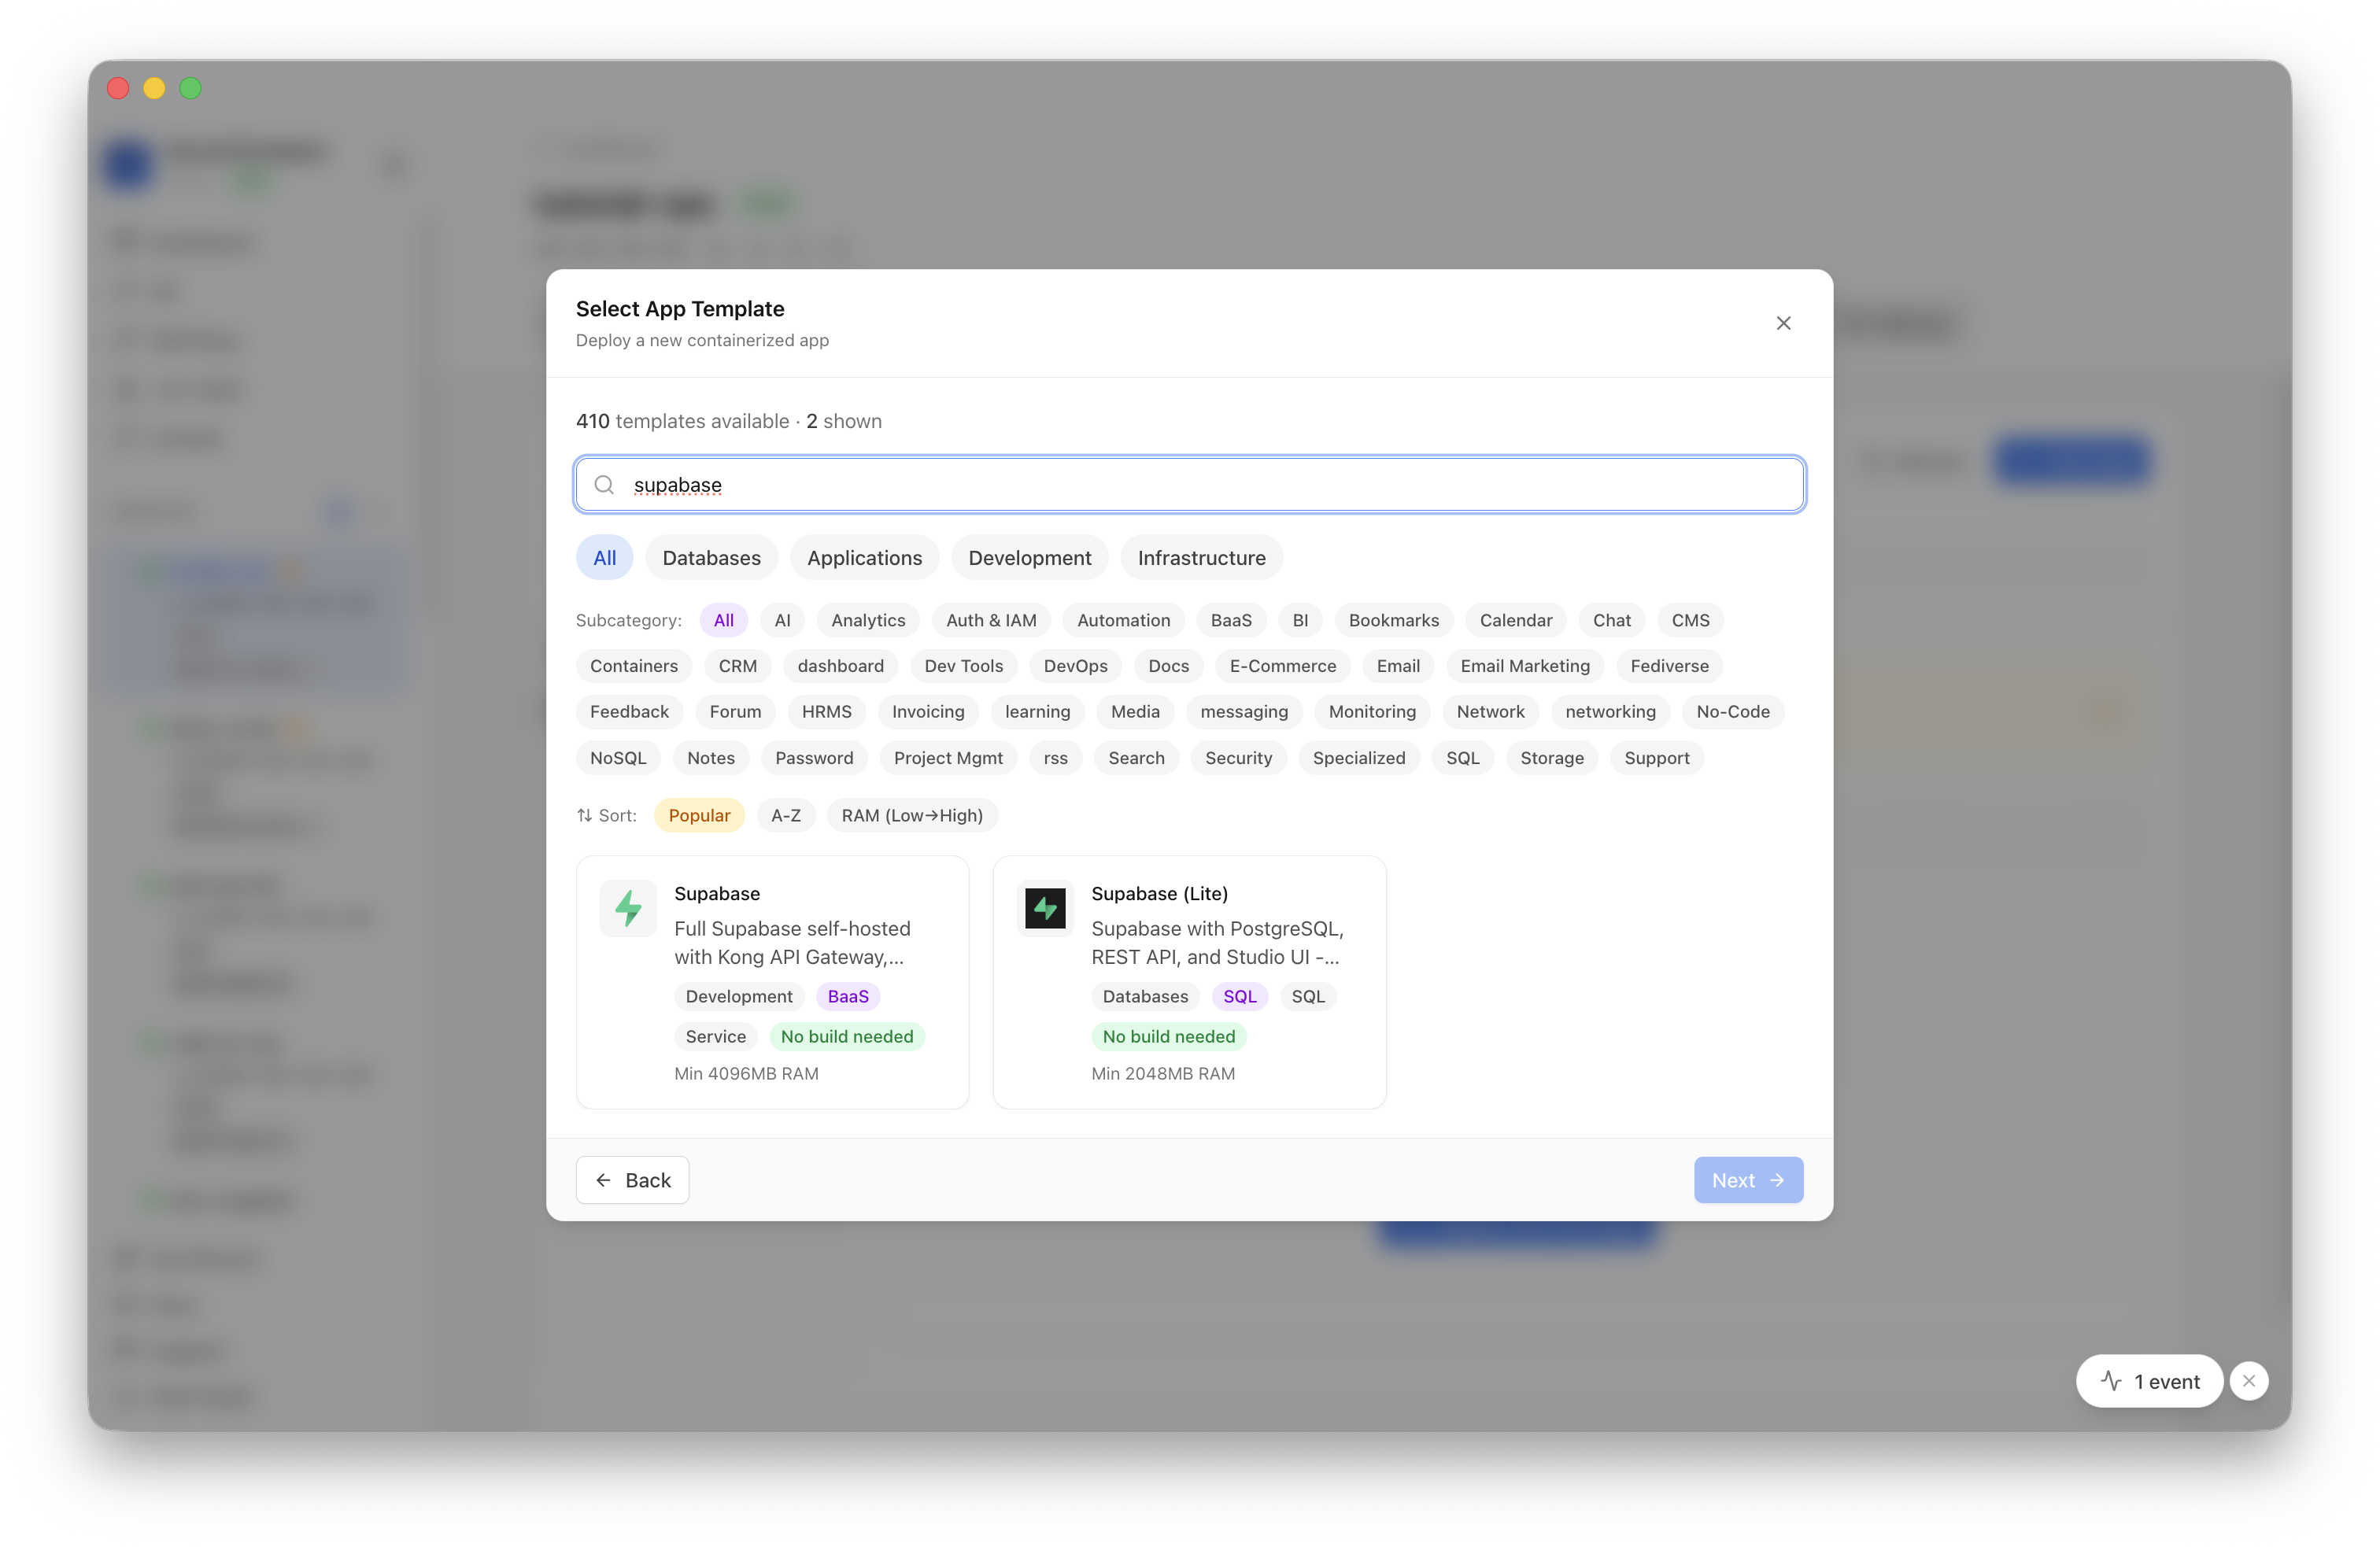Filter by Security subcategory
Screen dimensions: 2380x1547
1238,758
